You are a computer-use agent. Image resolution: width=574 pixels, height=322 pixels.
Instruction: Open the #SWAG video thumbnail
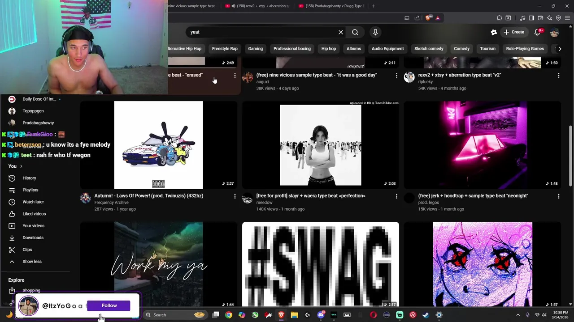pyautogui.click(x=320, y=264)
